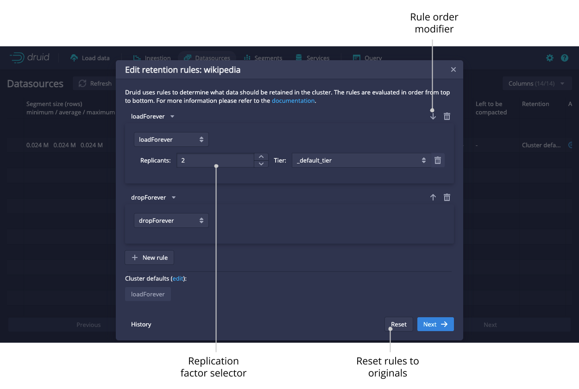Close the Edit retention rules dialog
Screen dimensions: 579x389
coord(453,69)
